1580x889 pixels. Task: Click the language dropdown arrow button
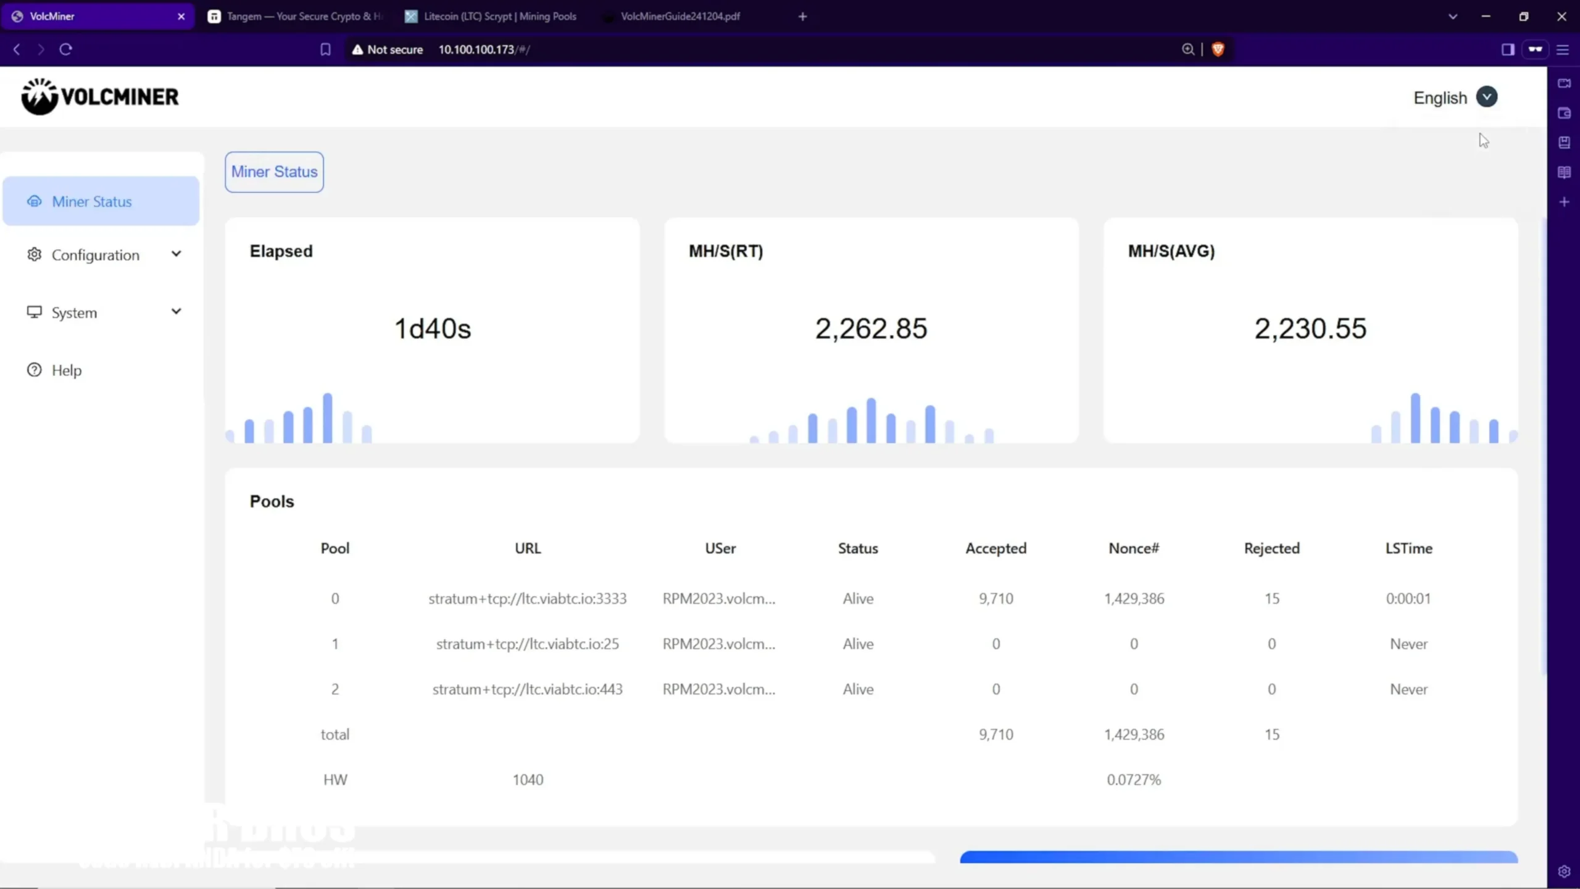coord(1487,97)
